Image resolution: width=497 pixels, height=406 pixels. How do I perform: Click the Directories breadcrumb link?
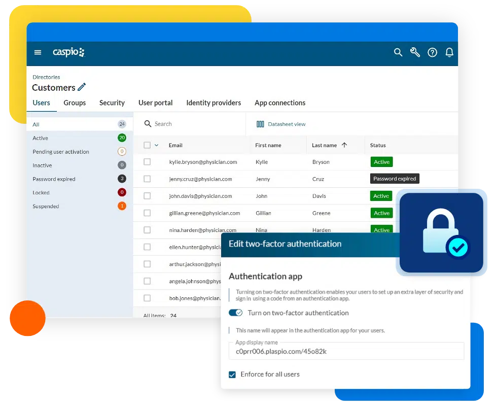point(46,77)
